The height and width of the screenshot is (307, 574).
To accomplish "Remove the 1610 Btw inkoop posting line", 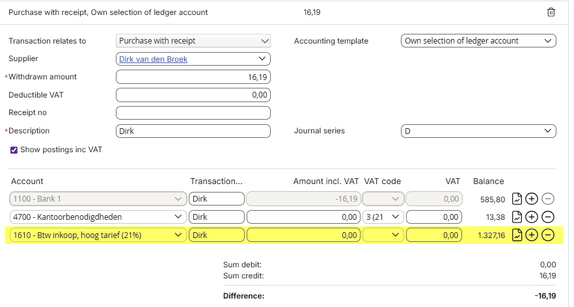I will (x=548, y=235).
